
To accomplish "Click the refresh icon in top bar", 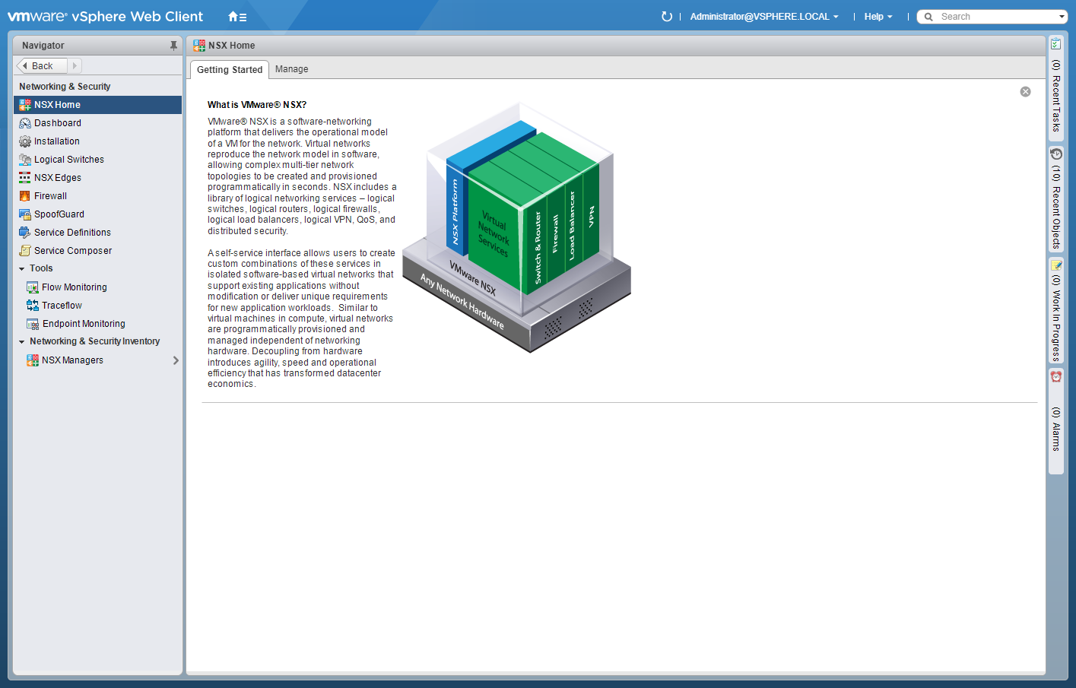I will point(667,17).
